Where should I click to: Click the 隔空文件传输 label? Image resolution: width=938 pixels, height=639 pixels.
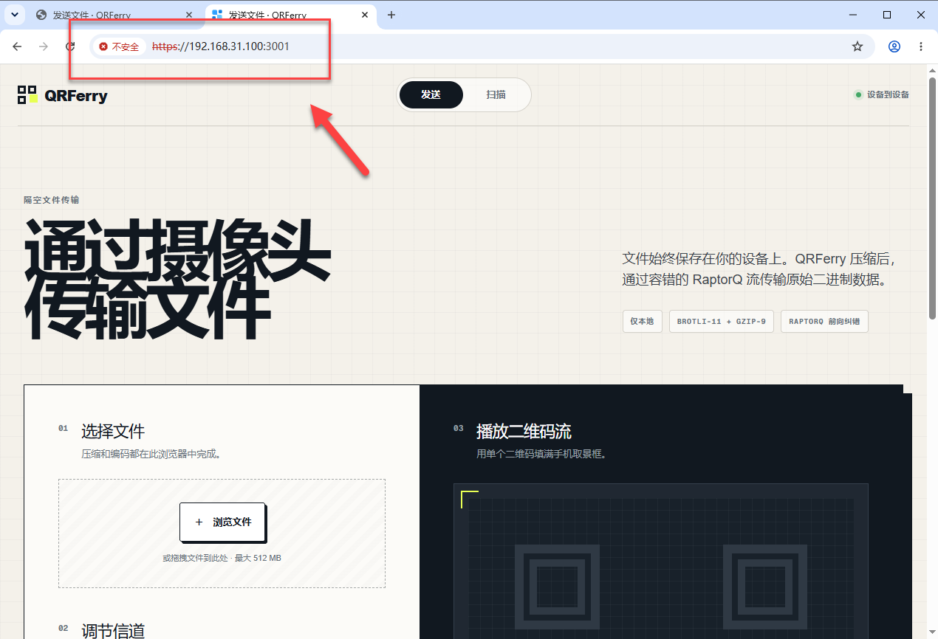tap(52, 200)
